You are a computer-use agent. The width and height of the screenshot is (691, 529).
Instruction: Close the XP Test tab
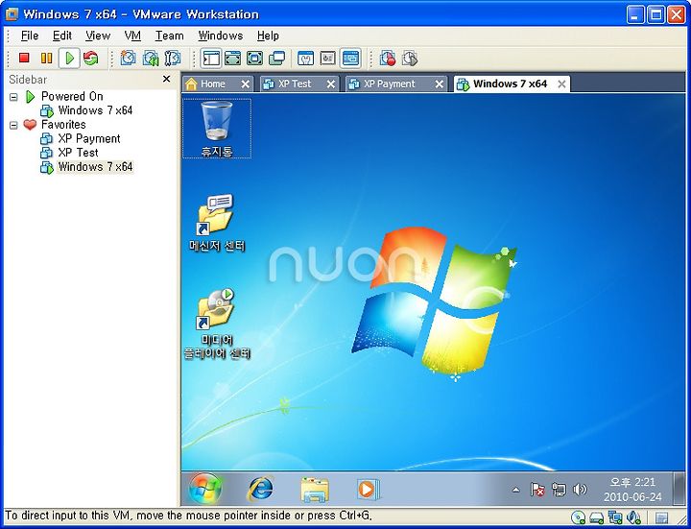pyautogui.click(x=331, y=84)
